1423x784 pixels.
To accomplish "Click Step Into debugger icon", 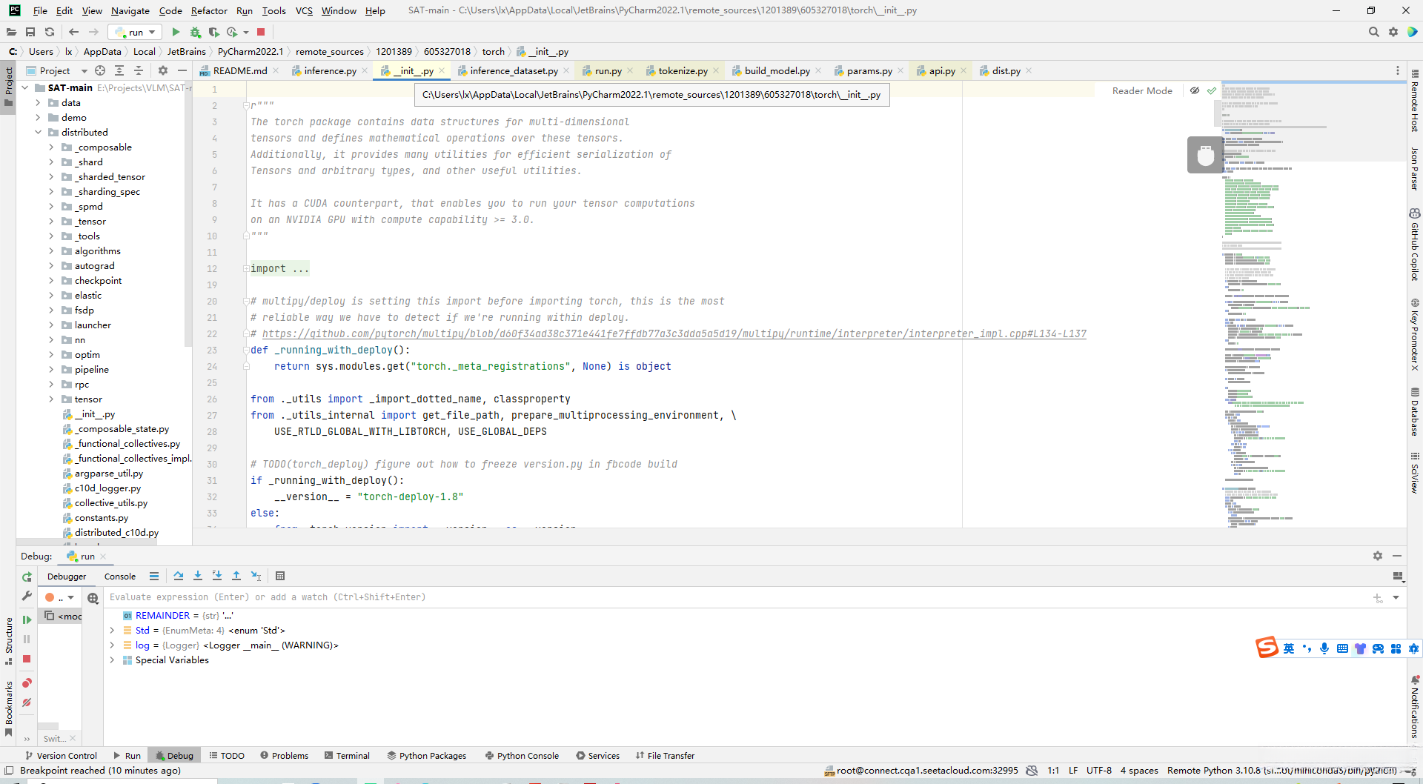I will pos(198,576).
